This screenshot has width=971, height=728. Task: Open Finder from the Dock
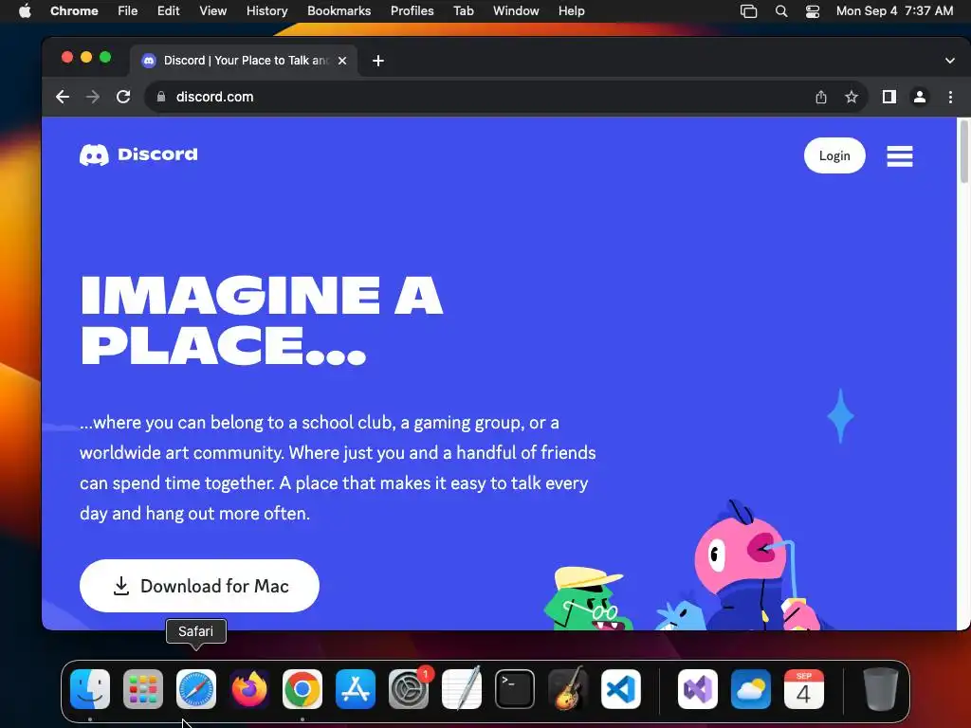(90, 689)
